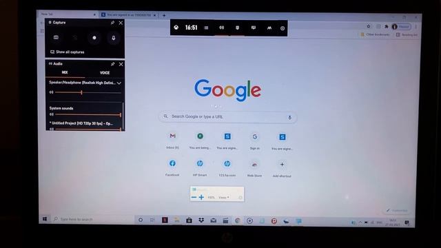Switch to the VOICE tab
This screenshot has height=248, width=441.
(105, 73)
